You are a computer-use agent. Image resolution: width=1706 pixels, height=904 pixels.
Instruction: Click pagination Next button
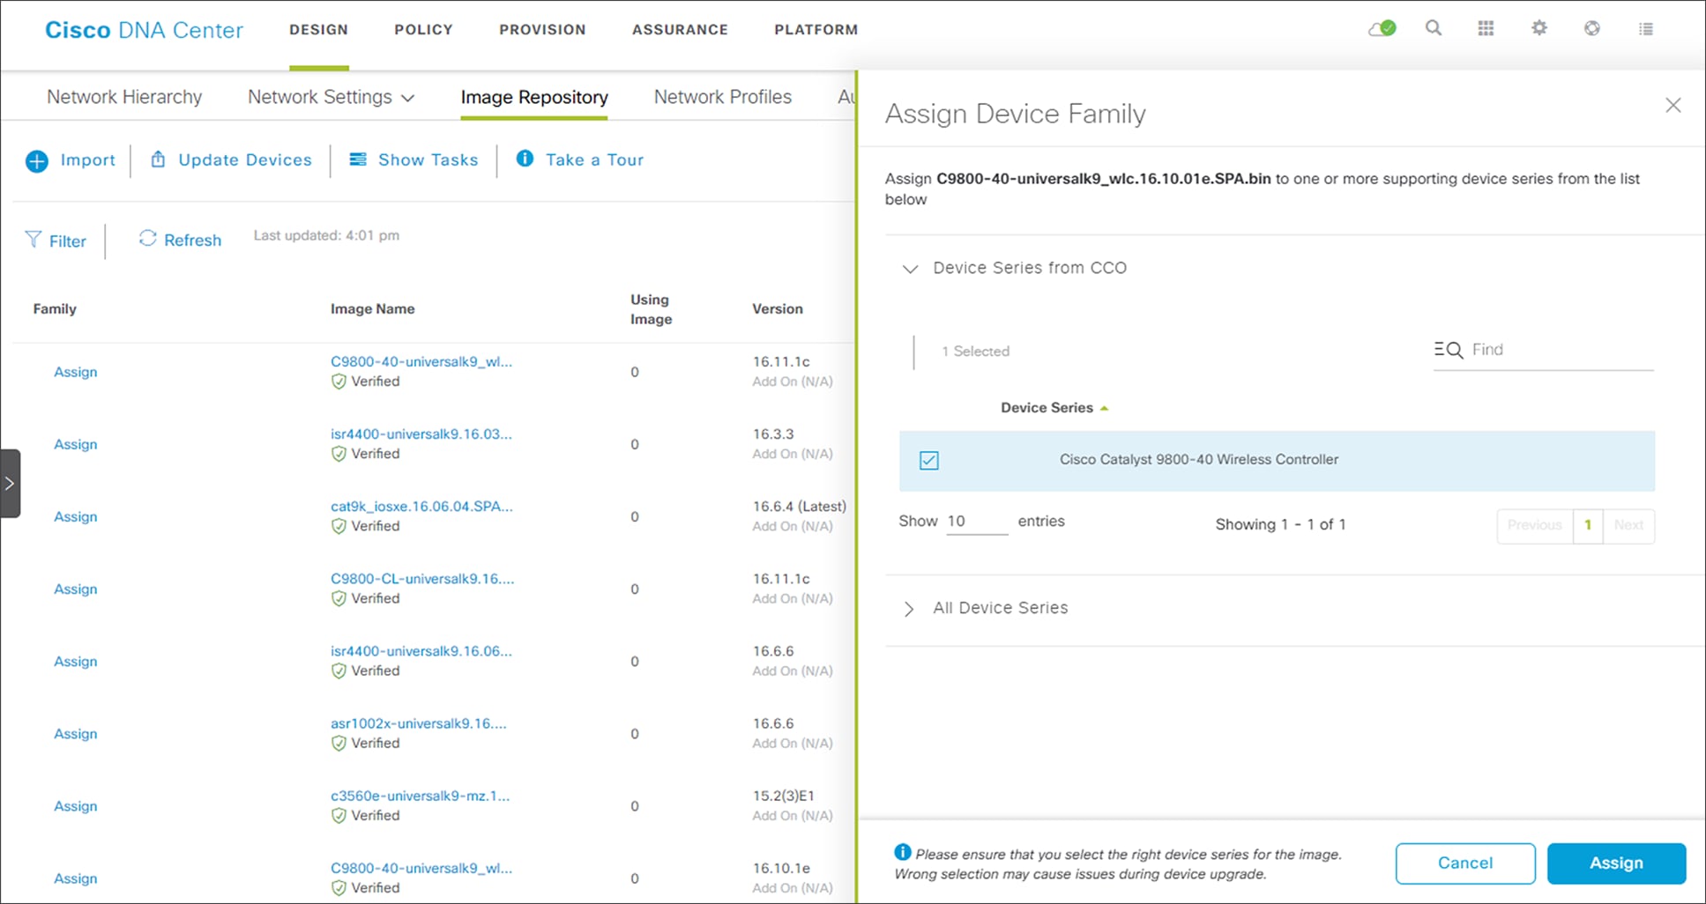click(1628, 525)
